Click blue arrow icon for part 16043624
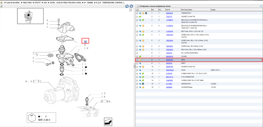Screen dimensions: 263x127 tap(140, 41)
